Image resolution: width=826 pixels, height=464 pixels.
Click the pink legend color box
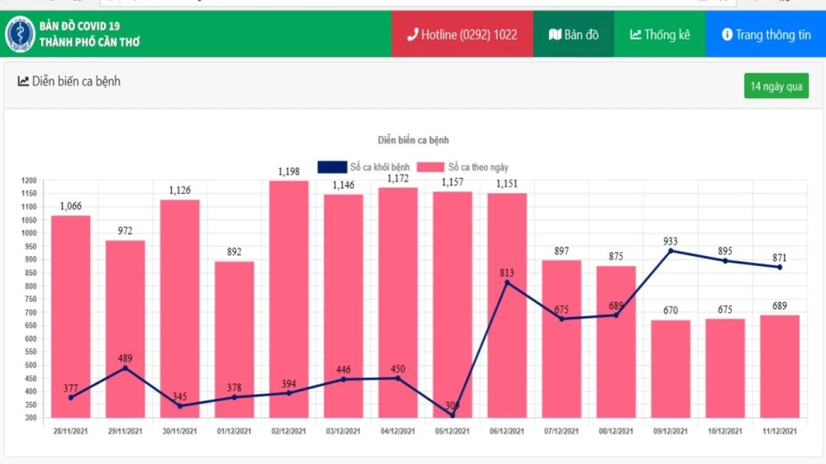coord(431,167)
